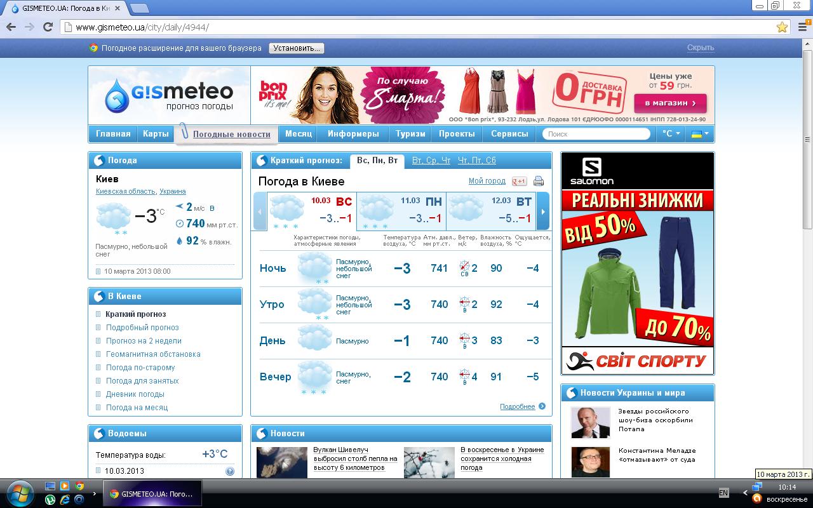Image resolution: width=813 pixels, height=508 pixels.
Task: Open the 'Информеры' navigation menu item
Action: coord(353,134)
